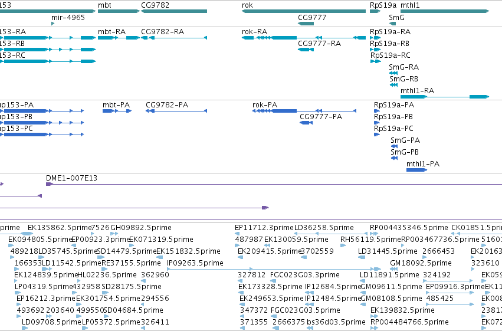Select the RpS19a-PB protein label
The height and width of the screenshot is (331, 502).
[393, 117]
